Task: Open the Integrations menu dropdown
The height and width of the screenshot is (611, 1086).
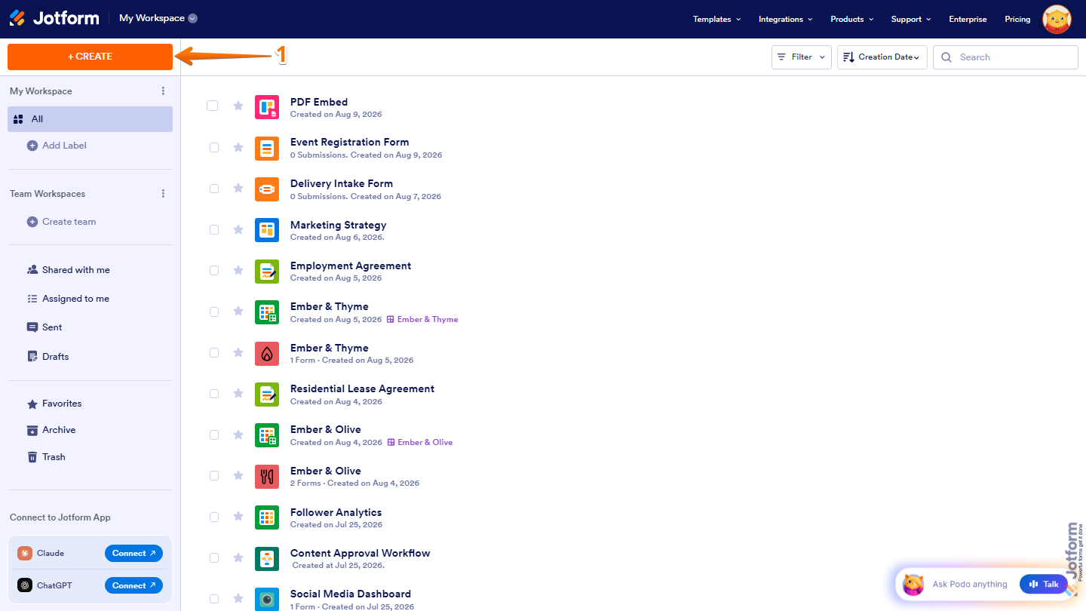Action: pos(785,19)
